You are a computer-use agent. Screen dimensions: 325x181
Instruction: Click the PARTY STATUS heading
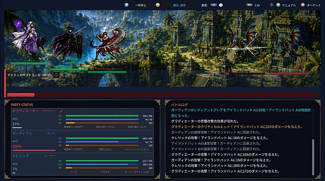22,105
